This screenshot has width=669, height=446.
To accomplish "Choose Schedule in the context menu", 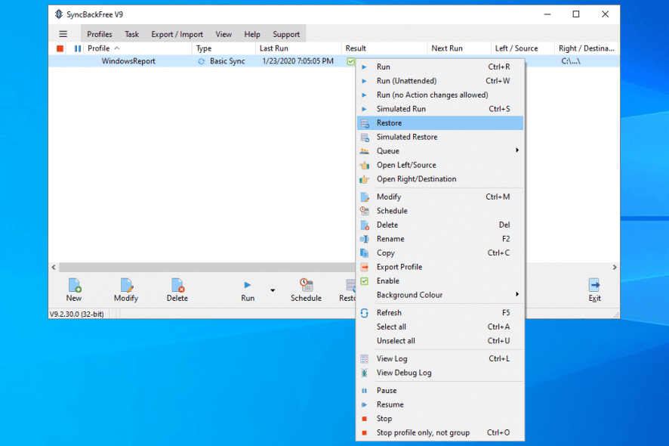I will click(440, 211).
